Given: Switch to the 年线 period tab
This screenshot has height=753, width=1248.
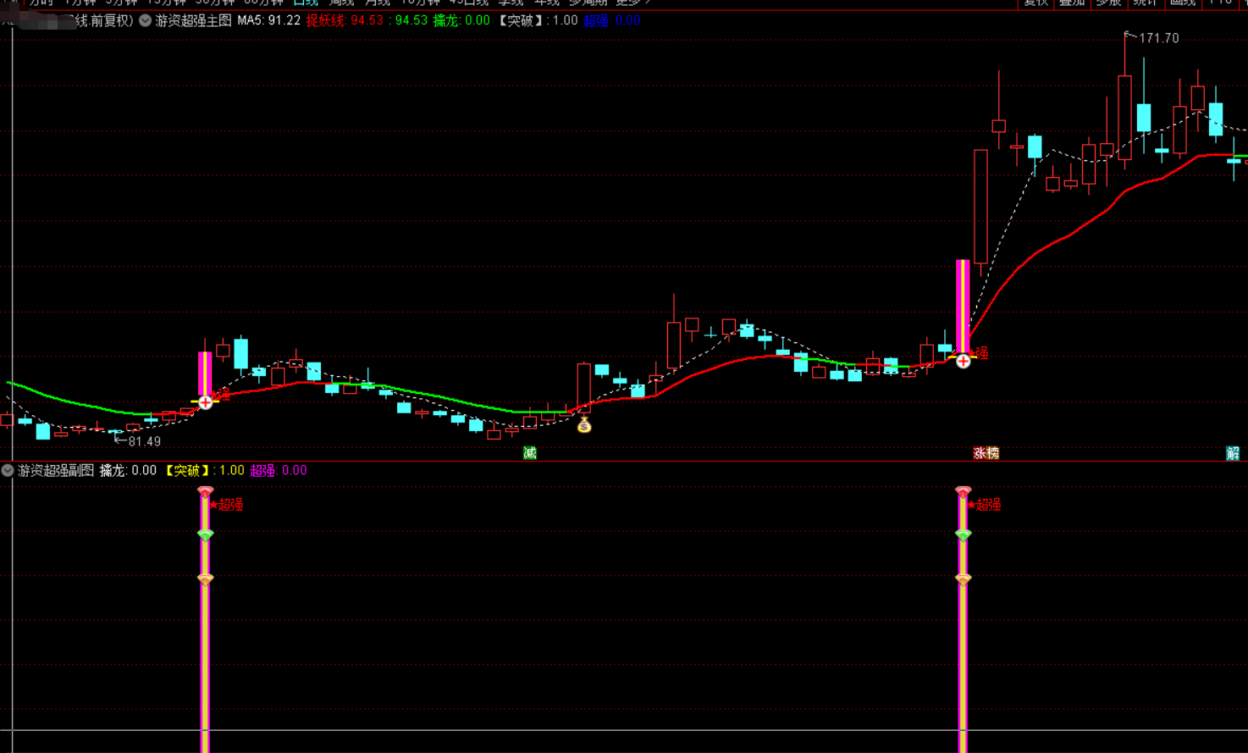Looking at the screenshot, I should (547, 3).
